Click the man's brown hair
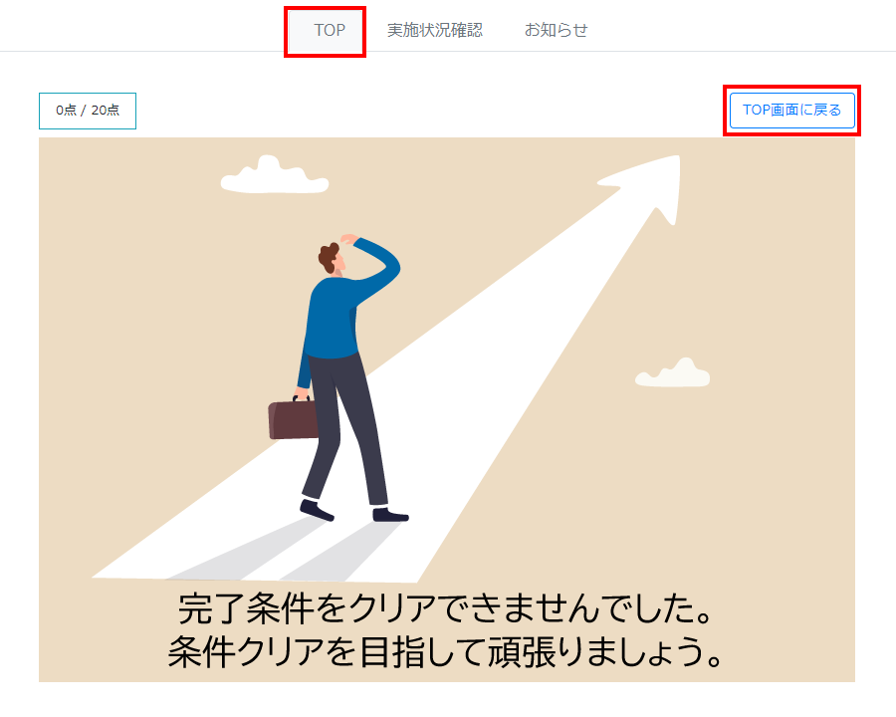This screenshot has height=717, width=896. 329,257
